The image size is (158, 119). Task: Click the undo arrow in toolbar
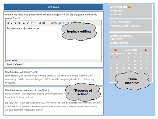point(68,23)
